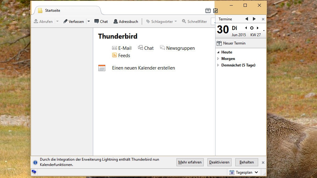Click Neuer Termin button

point(231,43)
